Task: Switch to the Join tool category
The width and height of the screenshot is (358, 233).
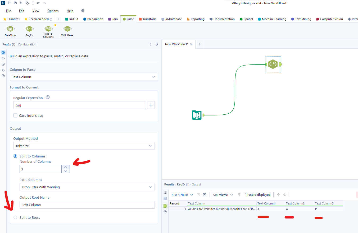Action: [113, 19]
